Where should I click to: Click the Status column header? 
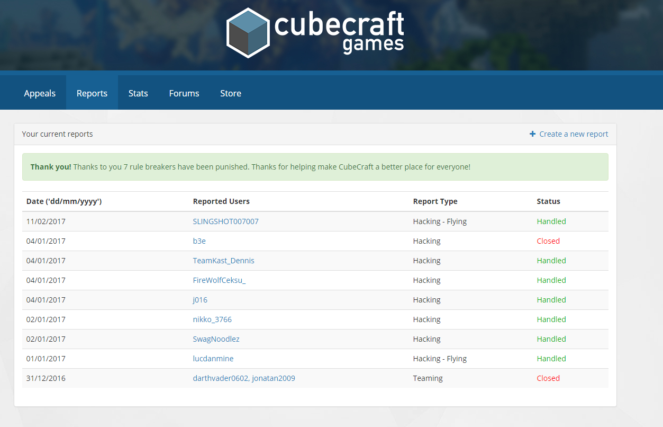549,201
